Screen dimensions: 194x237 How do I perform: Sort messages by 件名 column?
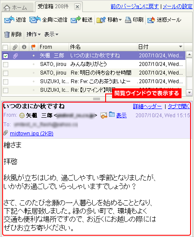click(75, 47)
